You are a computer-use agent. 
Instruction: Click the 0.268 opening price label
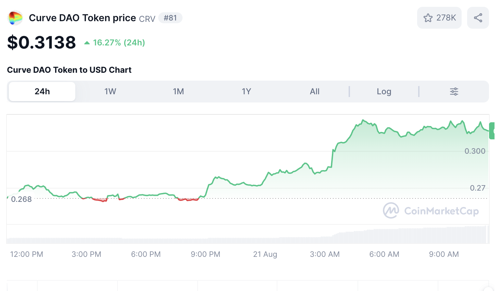click(x=21, y=199)
